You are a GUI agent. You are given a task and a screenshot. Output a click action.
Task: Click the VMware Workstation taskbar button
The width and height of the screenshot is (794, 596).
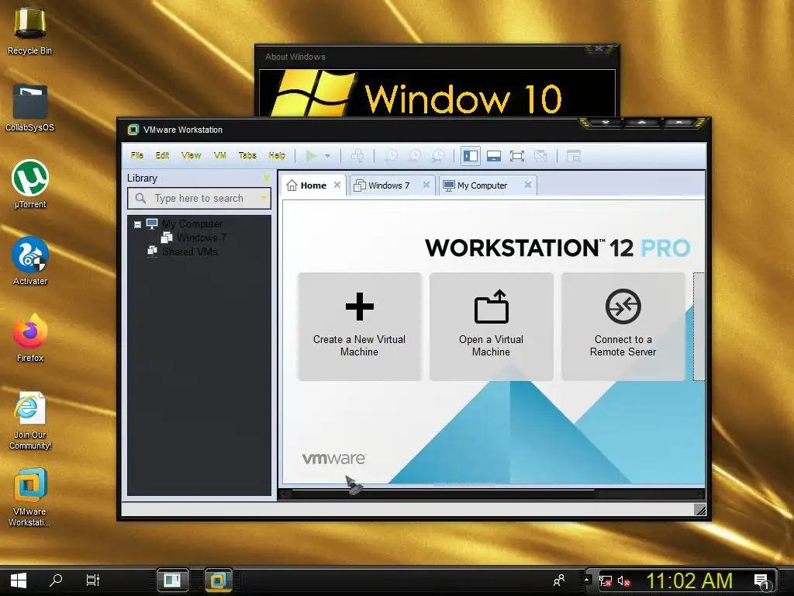[218, 580]
